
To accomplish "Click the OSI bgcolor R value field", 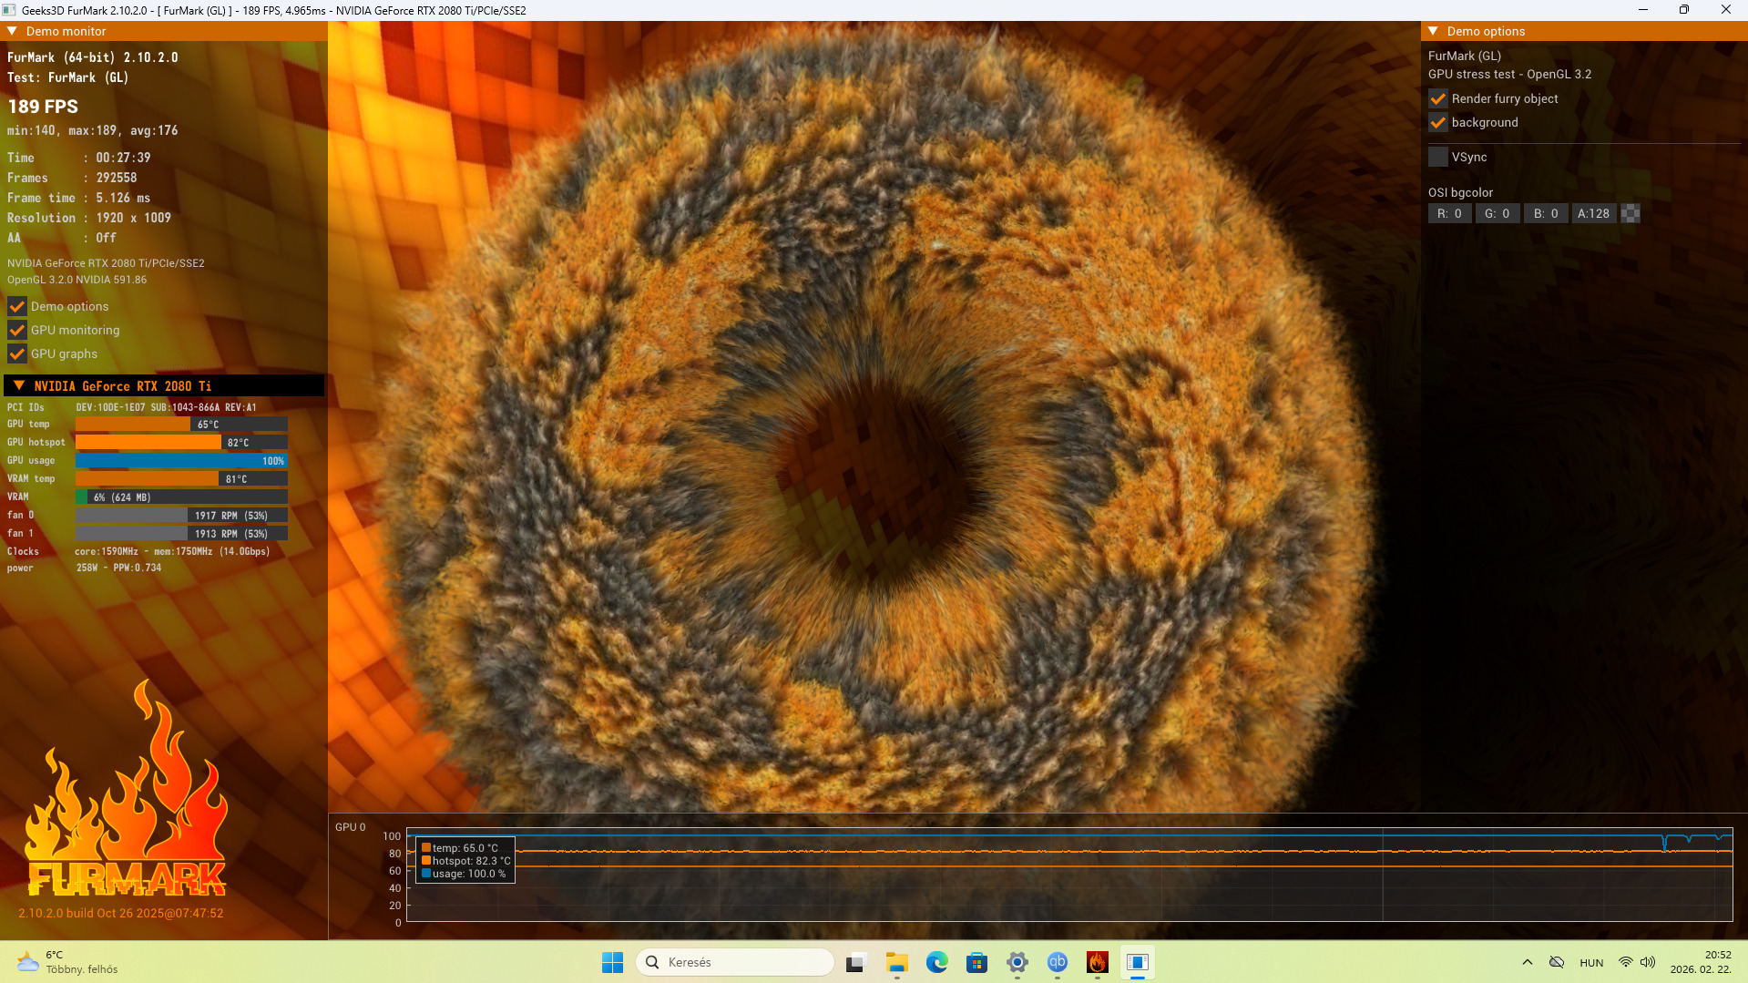I will click(1449, 213).
